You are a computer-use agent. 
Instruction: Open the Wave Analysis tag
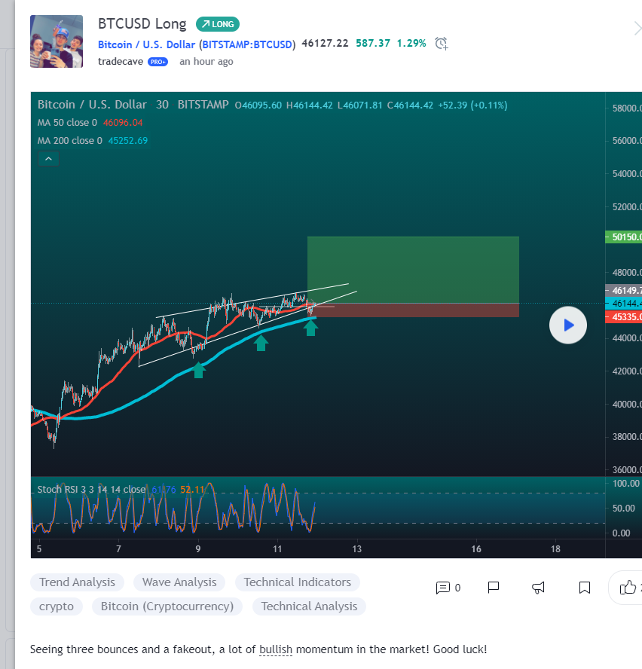click(x=179, y=582)
